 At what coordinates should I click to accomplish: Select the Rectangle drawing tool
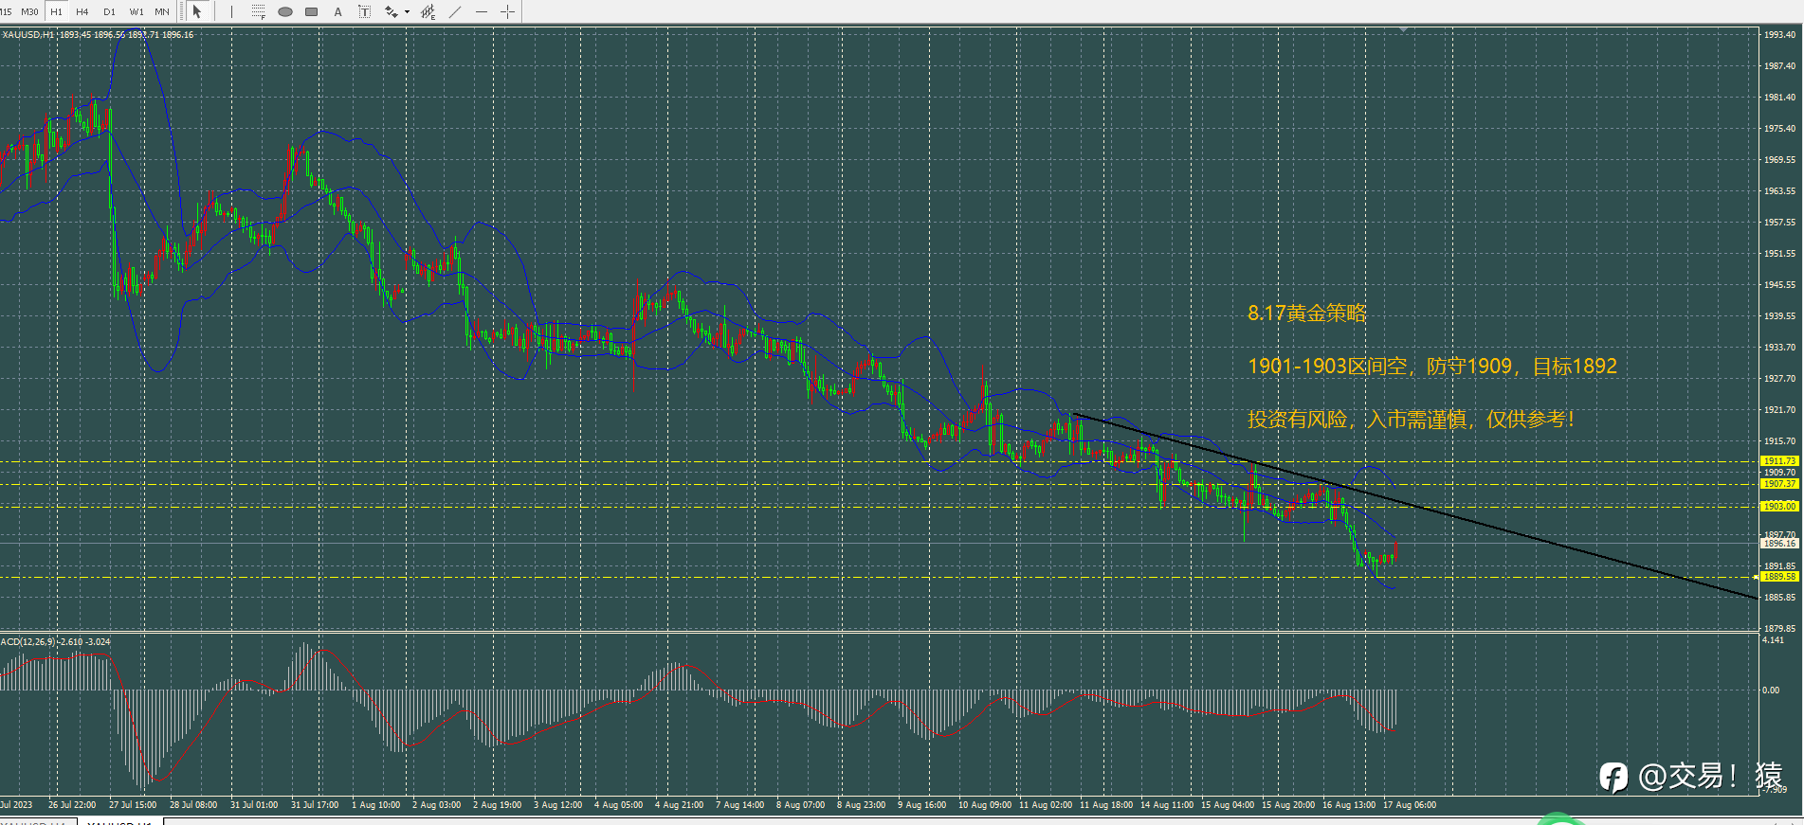point(311,11)
